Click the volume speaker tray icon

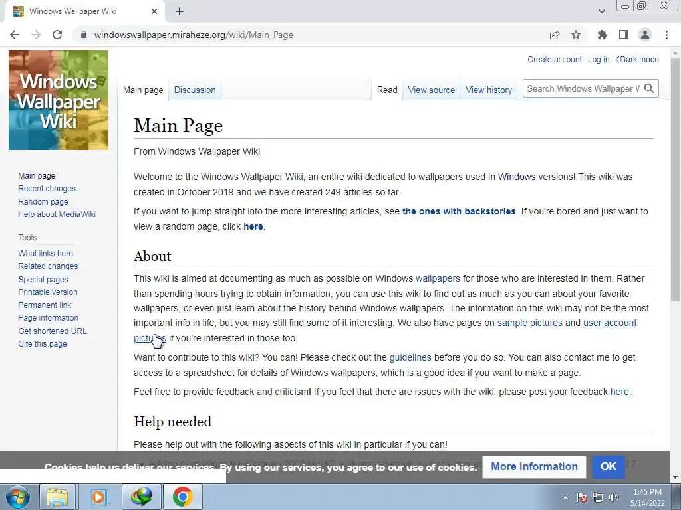[614, 497]
